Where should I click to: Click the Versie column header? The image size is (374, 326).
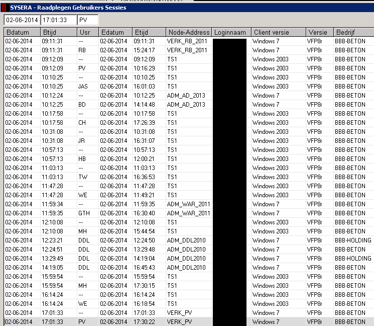click(320, 32)
